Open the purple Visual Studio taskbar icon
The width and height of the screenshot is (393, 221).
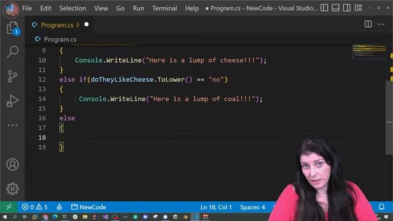tap(105, 217)
